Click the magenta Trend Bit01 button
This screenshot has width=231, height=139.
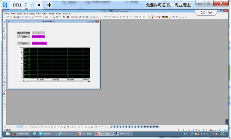coord(38,37)
